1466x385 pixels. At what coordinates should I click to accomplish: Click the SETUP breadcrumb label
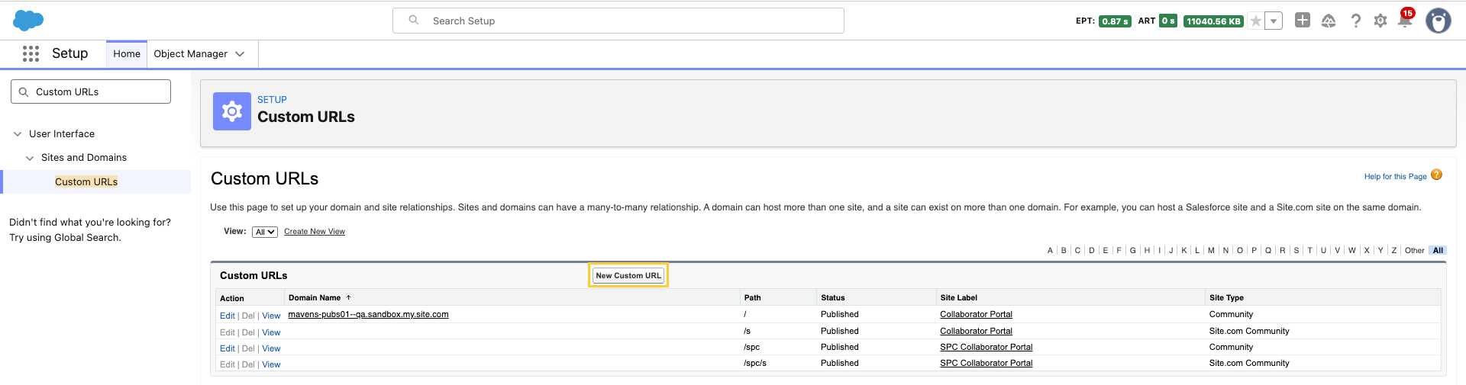pyautogui.click(x=272, y=100)
